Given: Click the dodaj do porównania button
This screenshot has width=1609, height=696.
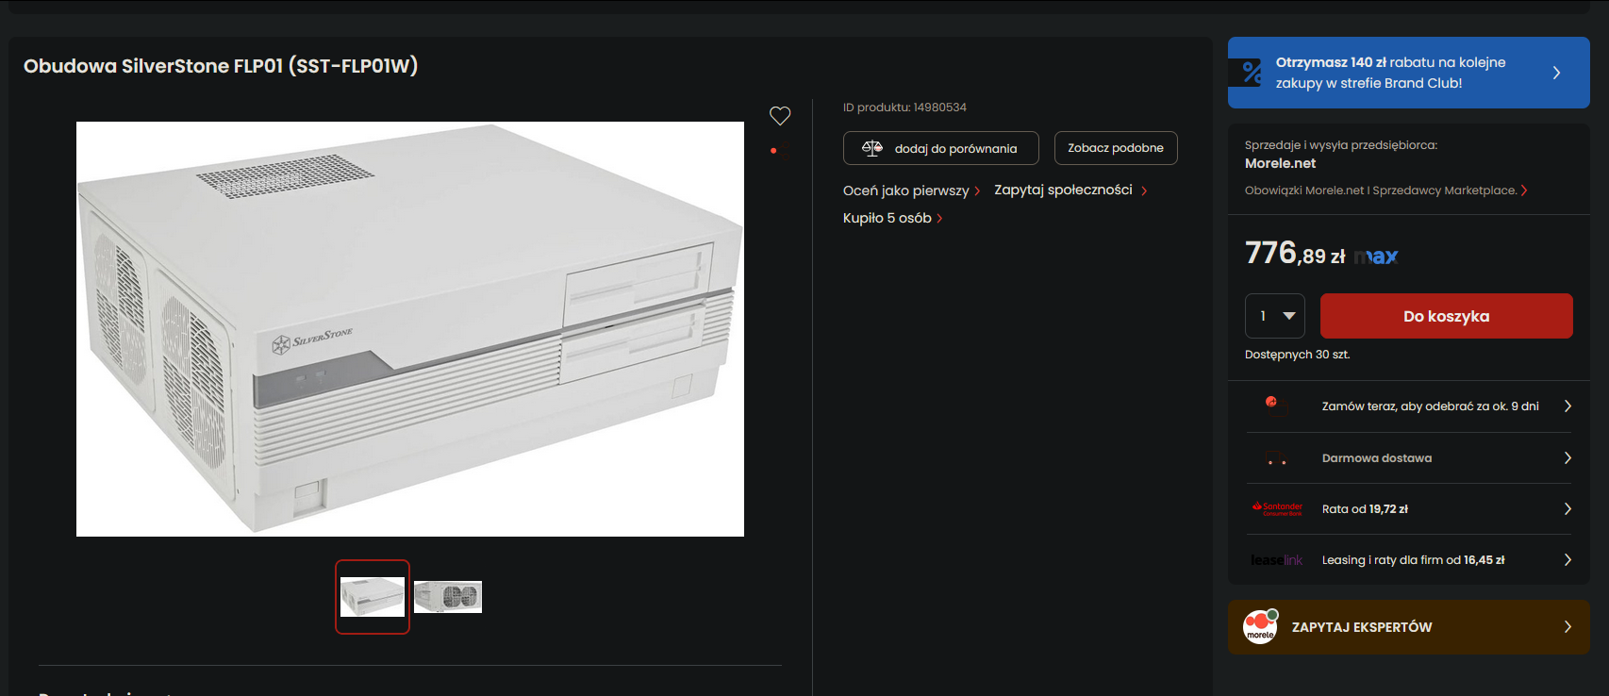Looking at the screenshot, I should pyautogui.click(x=940, y=148).
